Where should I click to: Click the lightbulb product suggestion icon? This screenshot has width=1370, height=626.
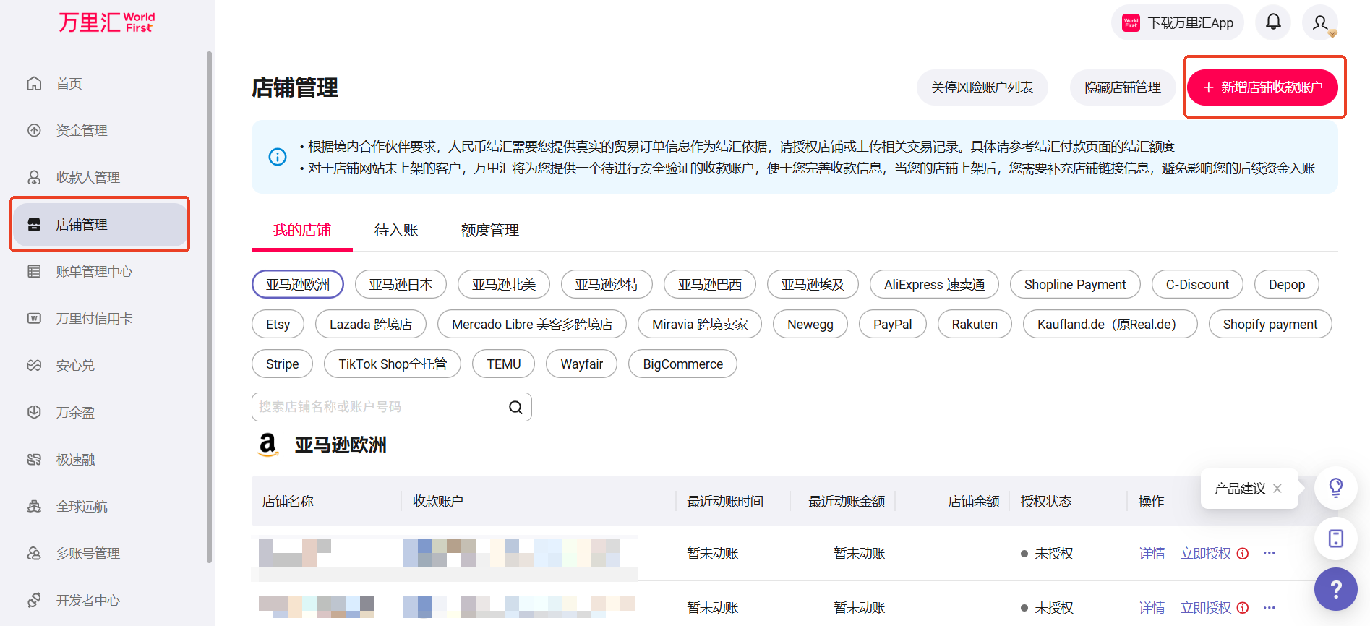(1335, 488)
